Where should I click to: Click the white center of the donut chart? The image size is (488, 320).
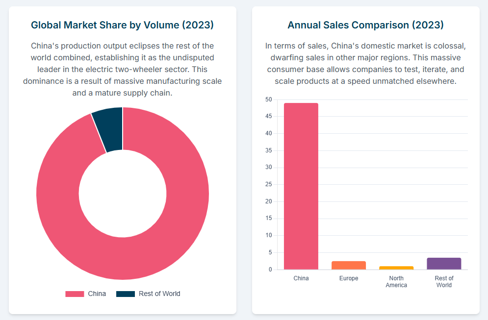123,194
